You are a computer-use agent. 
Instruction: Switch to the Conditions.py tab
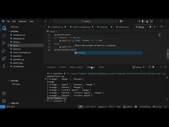pyautogui.click(x=57, y=27)
